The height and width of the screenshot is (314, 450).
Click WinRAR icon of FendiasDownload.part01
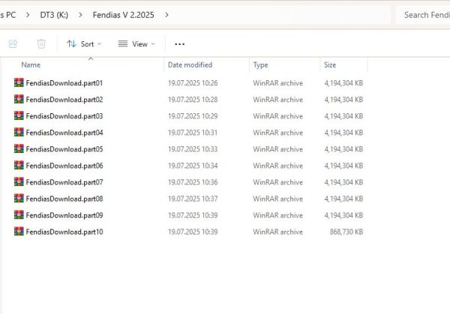(19, 83)
